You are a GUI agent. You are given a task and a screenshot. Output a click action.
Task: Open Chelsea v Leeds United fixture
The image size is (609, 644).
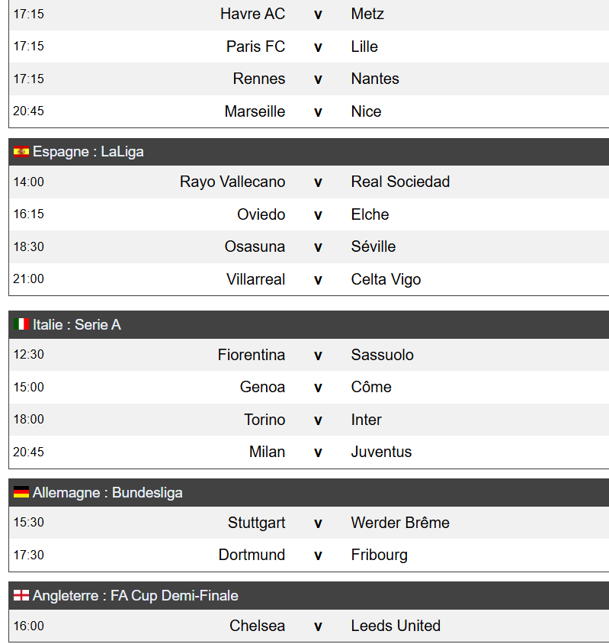[x=318, y=626]
